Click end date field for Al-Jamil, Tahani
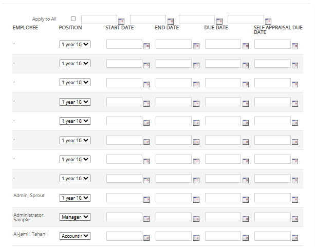Image resolution: width=315 pixels, height=250 pixels. click(x=173, y=236)
